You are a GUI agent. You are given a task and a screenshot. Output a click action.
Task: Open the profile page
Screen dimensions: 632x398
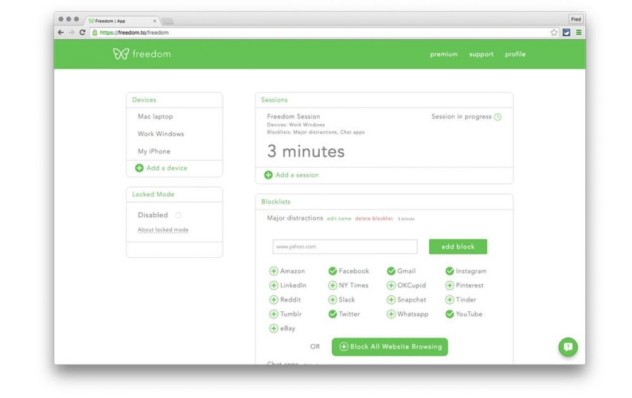(x=515, y=54)
